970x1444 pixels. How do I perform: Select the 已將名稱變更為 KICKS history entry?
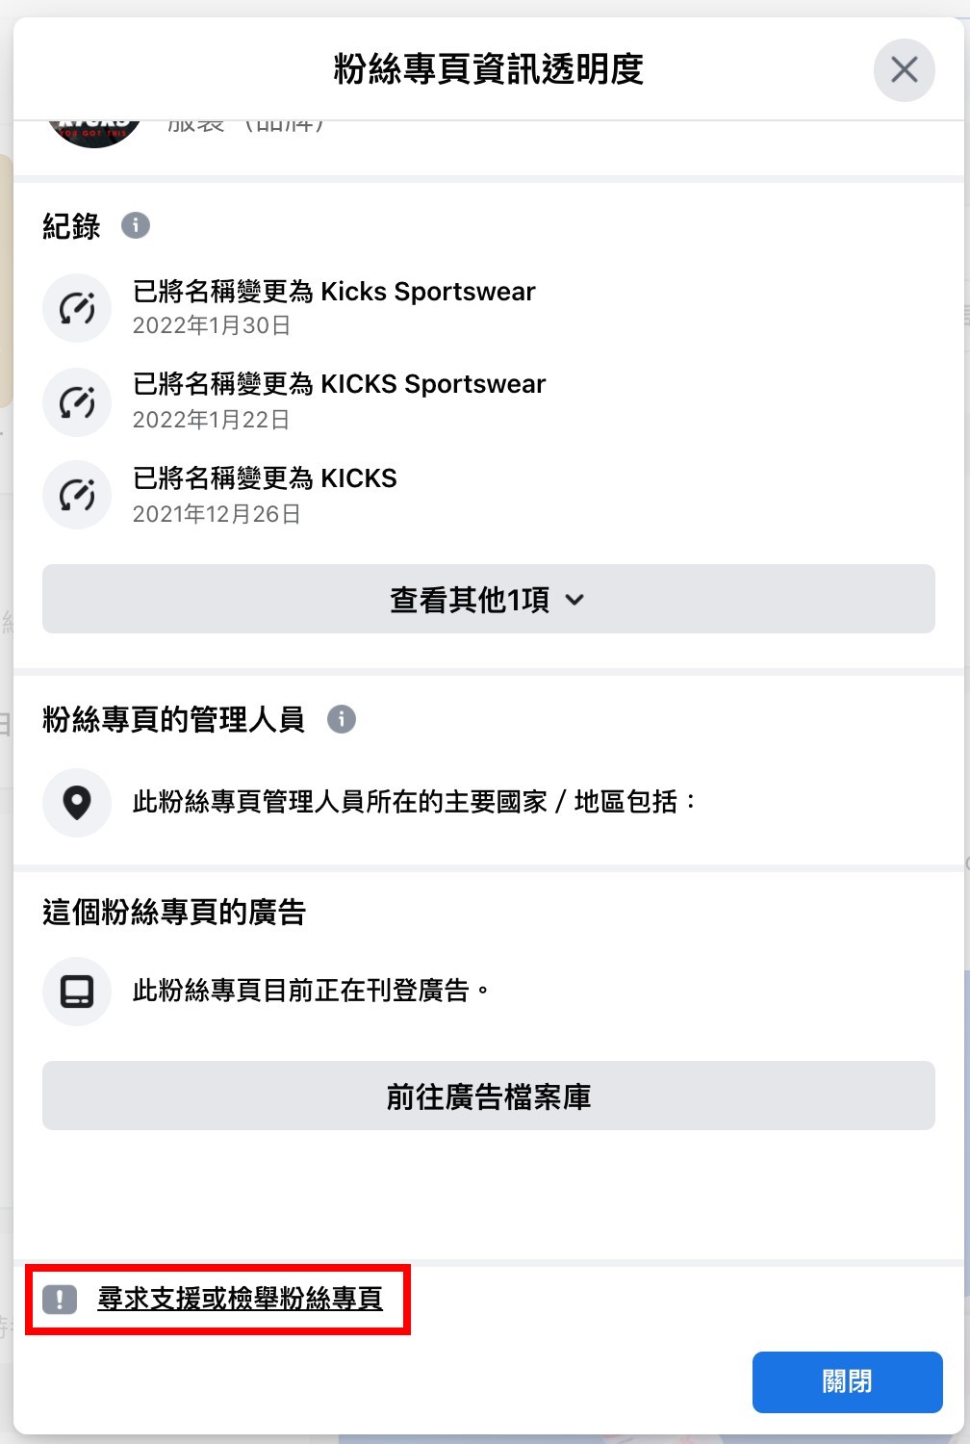265,495
